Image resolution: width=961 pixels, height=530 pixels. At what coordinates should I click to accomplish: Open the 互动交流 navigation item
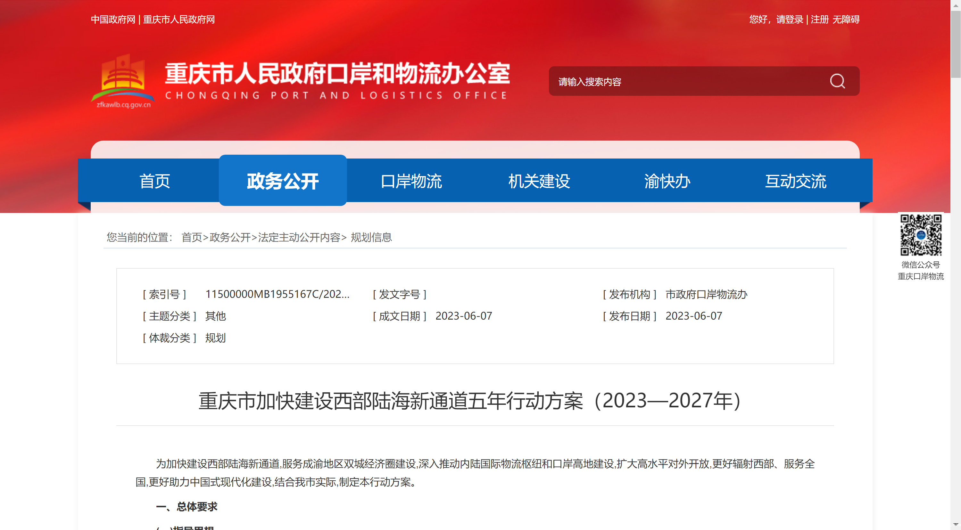coord(795,181)
